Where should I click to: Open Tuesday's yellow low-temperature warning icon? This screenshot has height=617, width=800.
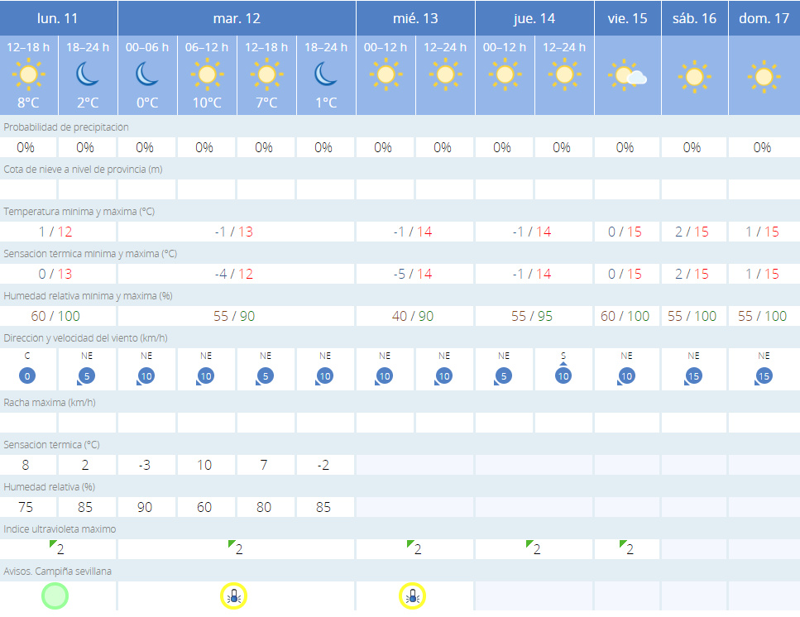coord(234,595)
